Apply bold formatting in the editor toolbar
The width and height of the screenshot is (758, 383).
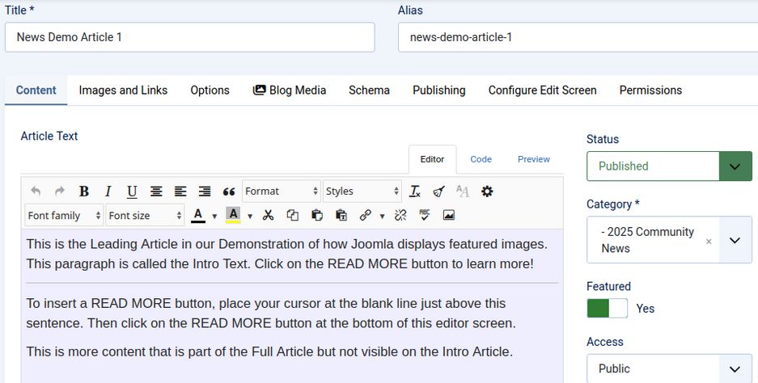tap(83, 191)
